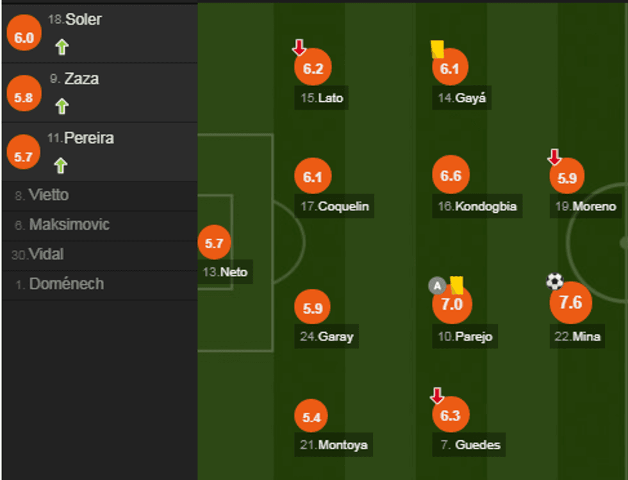Click Gayá's yellow card icon
Viewport: 628px width, 480px height.
[x=438, y=49]
